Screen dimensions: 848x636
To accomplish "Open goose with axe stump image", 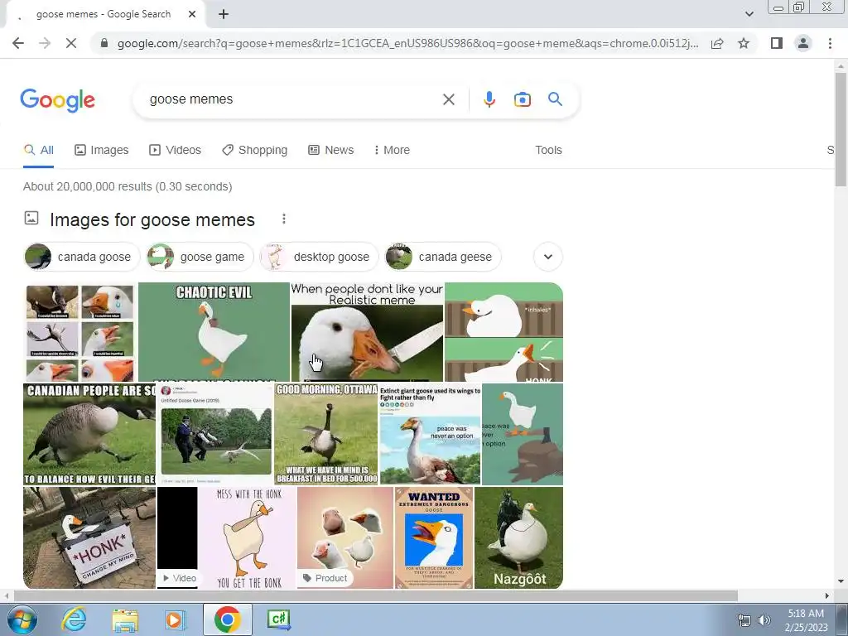I will [523, 434].
